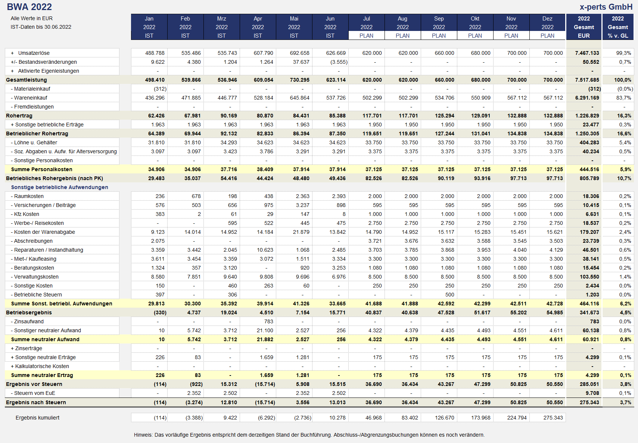638x443 pixels.
Task: Click the BWA 2022 title
Action: (29, 7)
